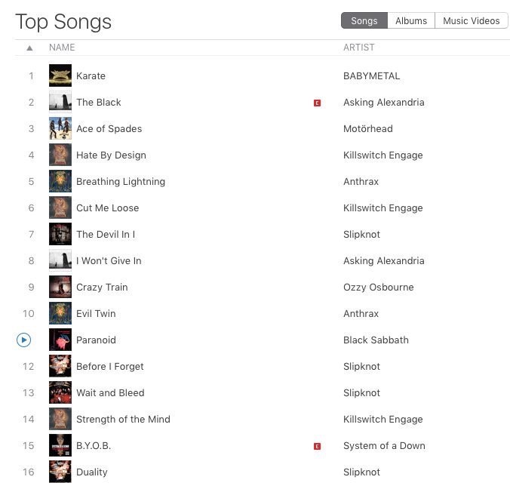Click explicit badge next to B.Y.O.B.
Screen dimensions: 510x486
(317, 446)
